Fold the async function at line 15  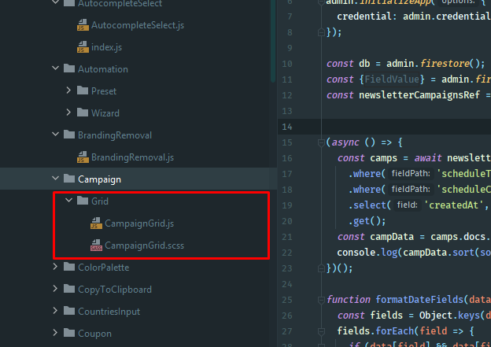(x=320, y=142)
